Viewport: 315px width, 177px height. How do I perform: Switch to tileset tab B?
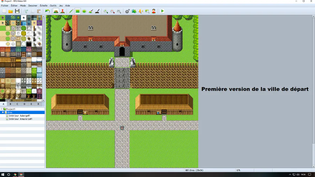click(x=10, y=104)
